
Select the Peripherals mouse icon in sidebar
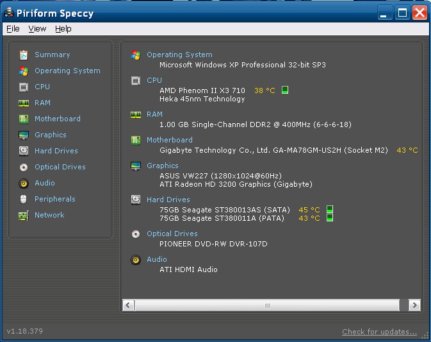[x=24, y=199]
